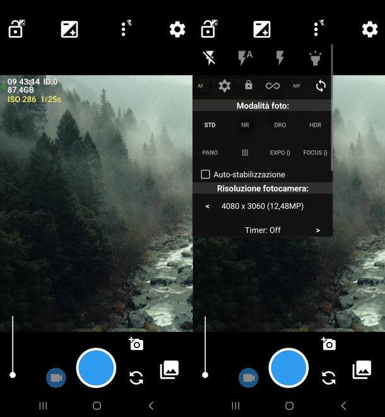The height and width of the screenshot is (417, 385).
Task: Select macro focus flower icon
Action: coord(224,86)
